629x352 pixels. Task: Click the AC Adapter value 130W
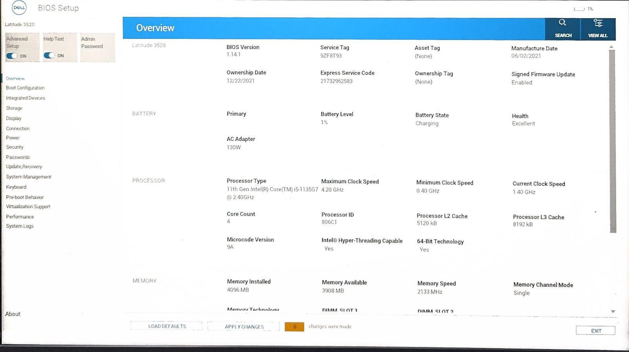coord(234,147)
